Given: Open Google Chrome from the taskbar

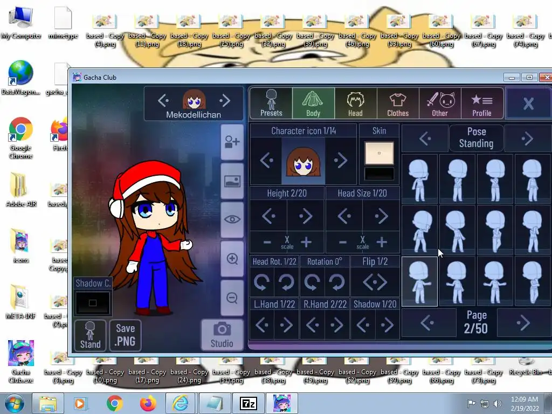Looking at the screenshot, I should click(115, 403).
